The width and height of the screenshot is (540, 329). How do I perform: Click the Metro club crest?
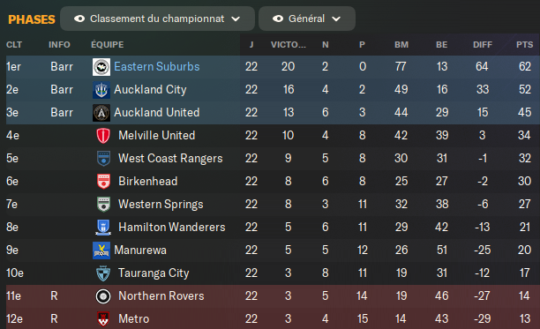[x=103, y=319]
